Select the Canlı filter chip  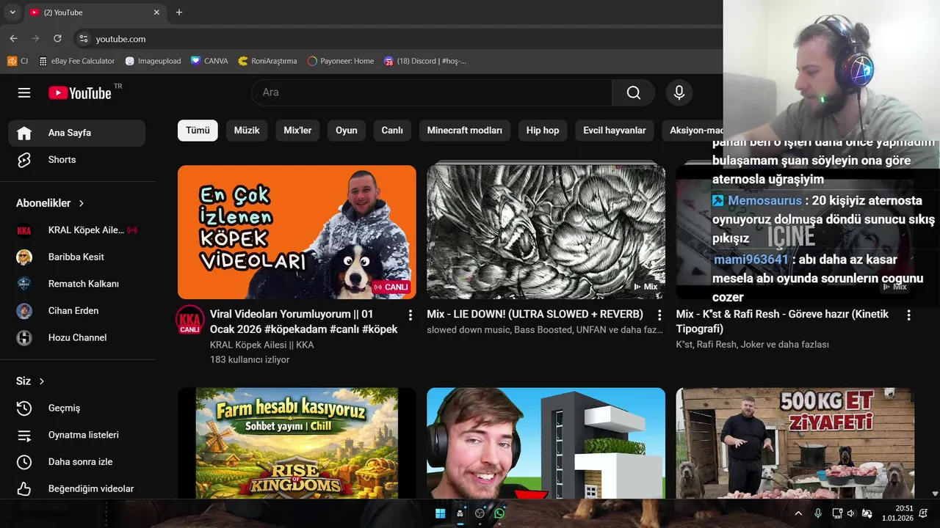392,131
